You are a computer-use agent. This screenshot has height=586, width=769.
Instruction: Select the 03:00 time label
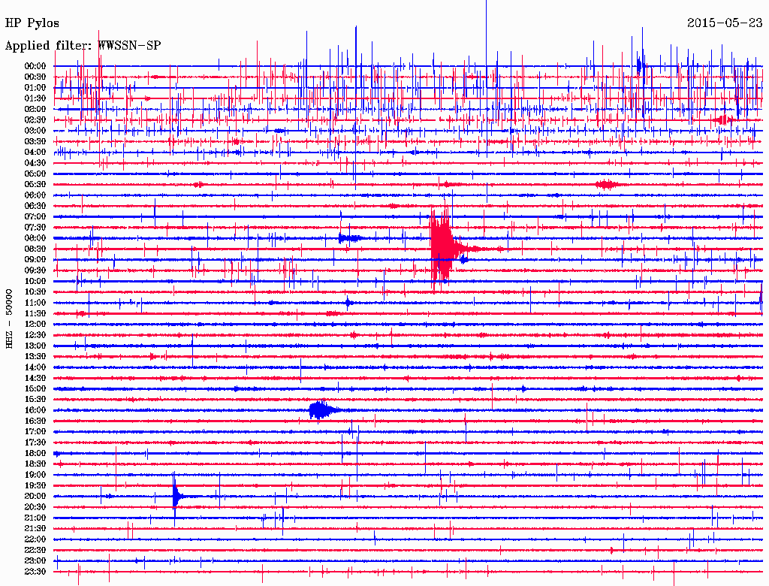(35, 131)
